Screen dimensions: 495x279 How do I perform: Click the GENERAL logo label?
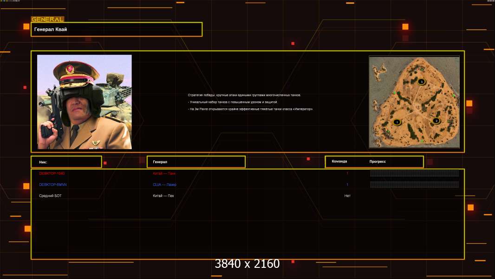pyautogui.click(x=48, y=19)
